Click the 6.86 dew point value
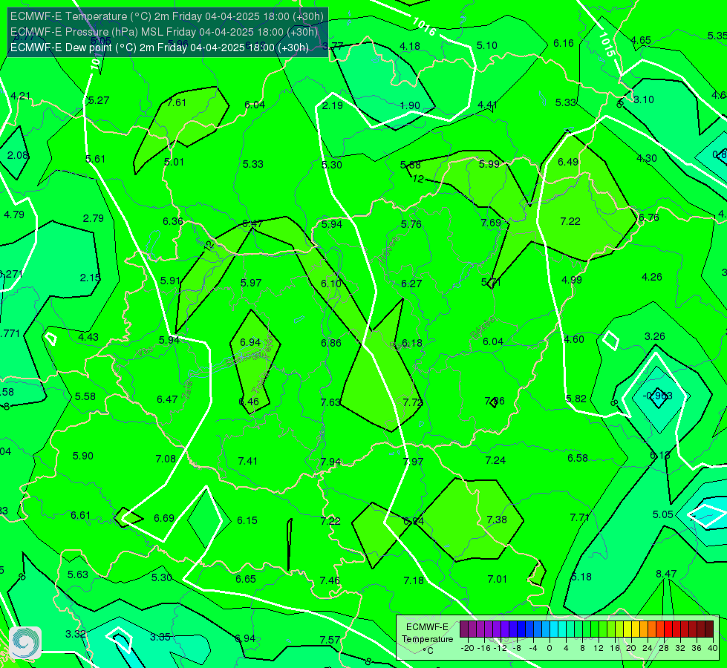The height and width of the screenshot is (668, 727). tap(331, 343)
